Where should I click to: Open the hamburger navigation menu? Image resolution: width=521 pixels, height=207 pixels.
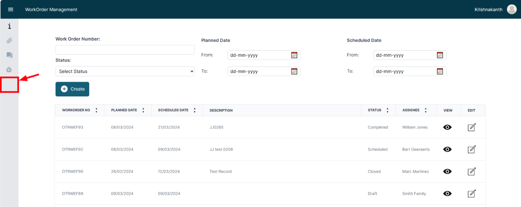tap(10, 9)
